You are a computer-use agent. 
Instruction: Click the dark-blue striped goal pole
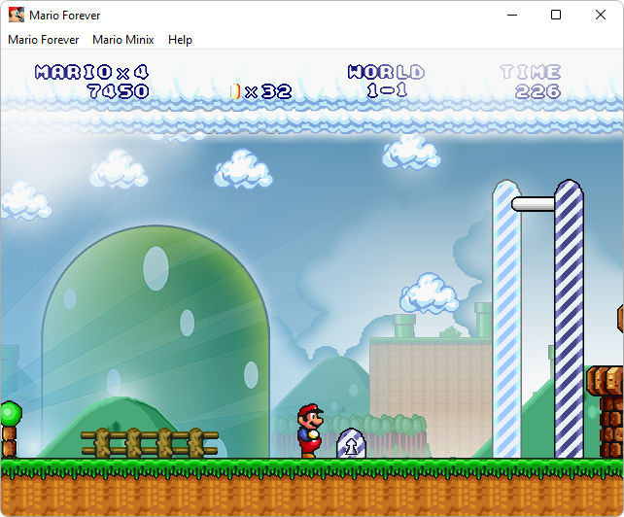(x=569, y=321)
